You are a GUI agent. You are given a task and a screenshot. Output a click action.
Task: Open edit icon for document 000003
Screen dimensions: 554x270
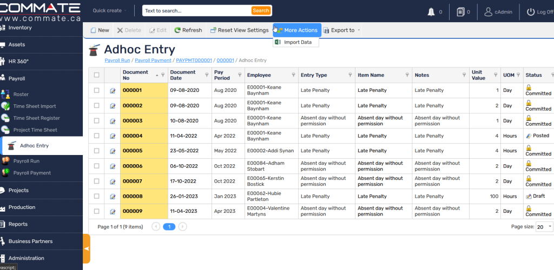point(113,121)
